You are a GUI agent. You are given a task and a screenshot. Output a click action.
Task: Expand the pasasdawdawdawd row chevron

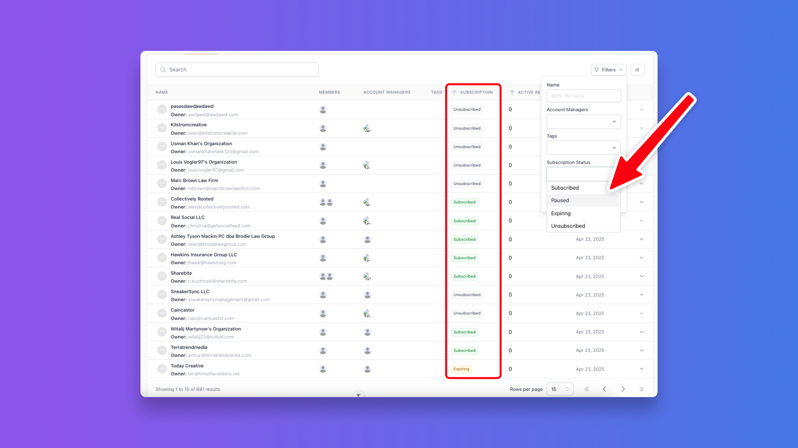pyautogui.click(x=641, y=110)
